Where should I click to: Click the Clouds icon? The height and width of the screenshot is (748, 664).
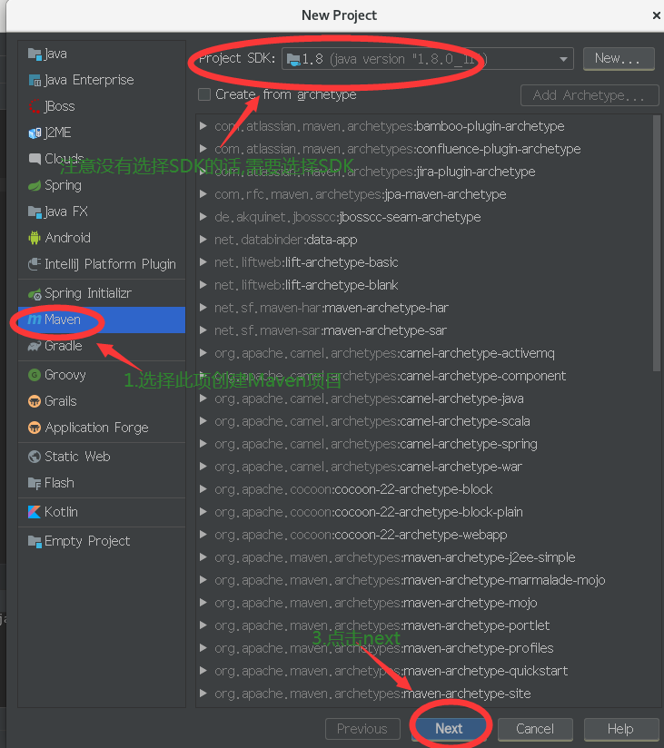pyautogui.click(x=35, y=159)
